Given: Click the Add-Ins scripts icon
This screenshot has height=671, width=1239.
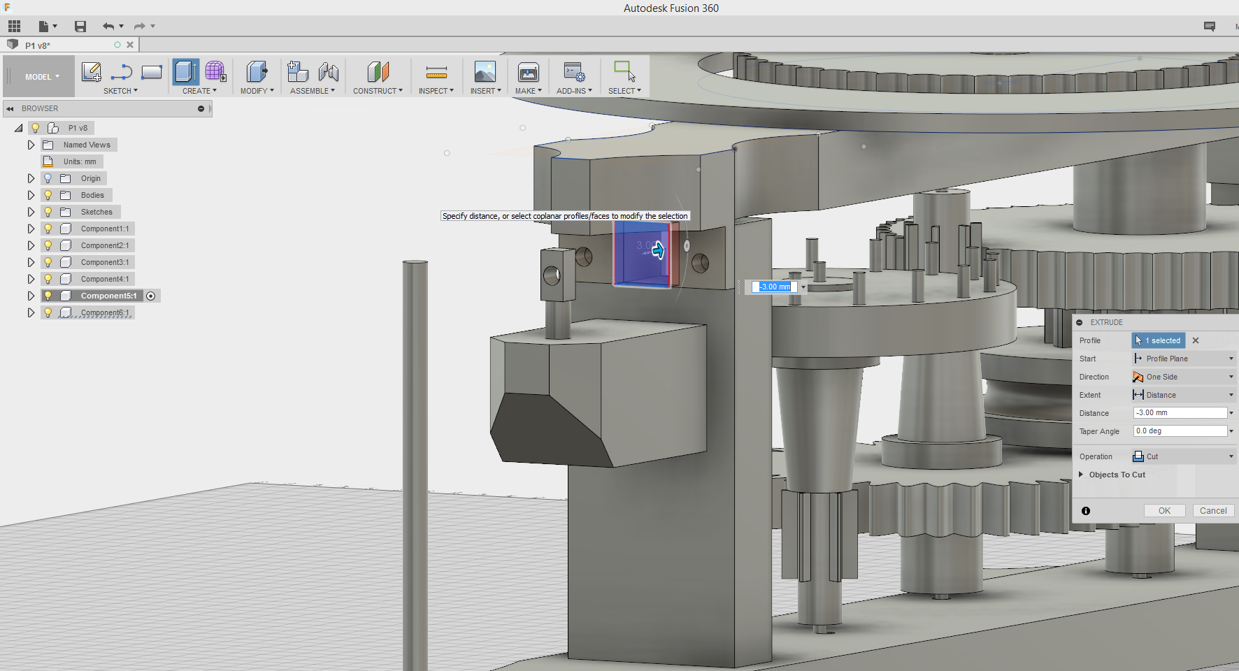Looking at the screenshot, I should pyautogui.click(x=574, y=72).
